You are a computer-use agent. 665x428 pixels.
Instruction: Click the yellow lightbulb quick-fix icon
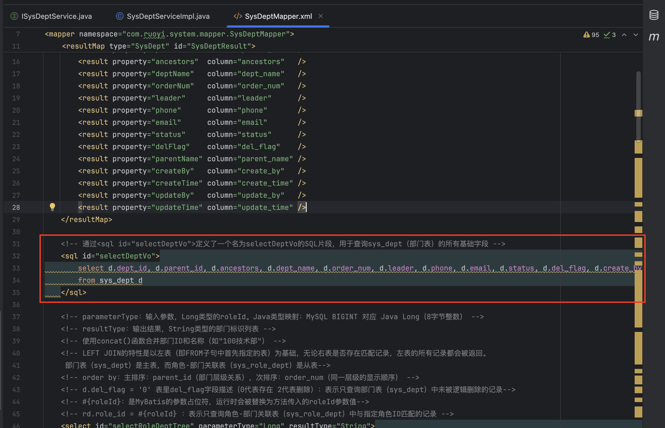pos(52,207)
